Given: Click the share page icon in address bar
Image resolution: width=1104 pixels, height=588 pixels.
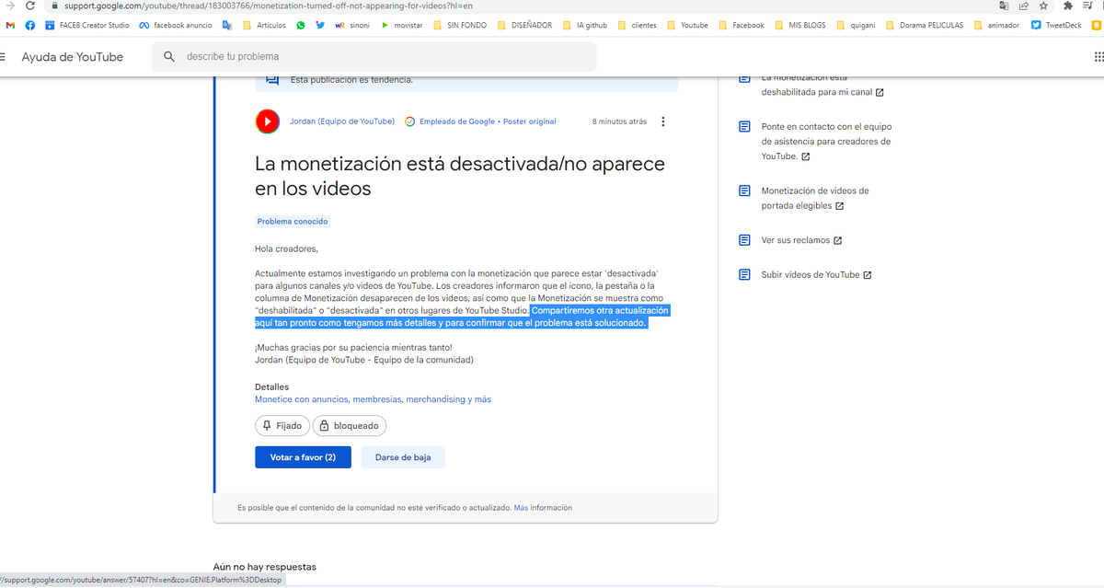Looking at the screenshot, I should coord(1023,6).
